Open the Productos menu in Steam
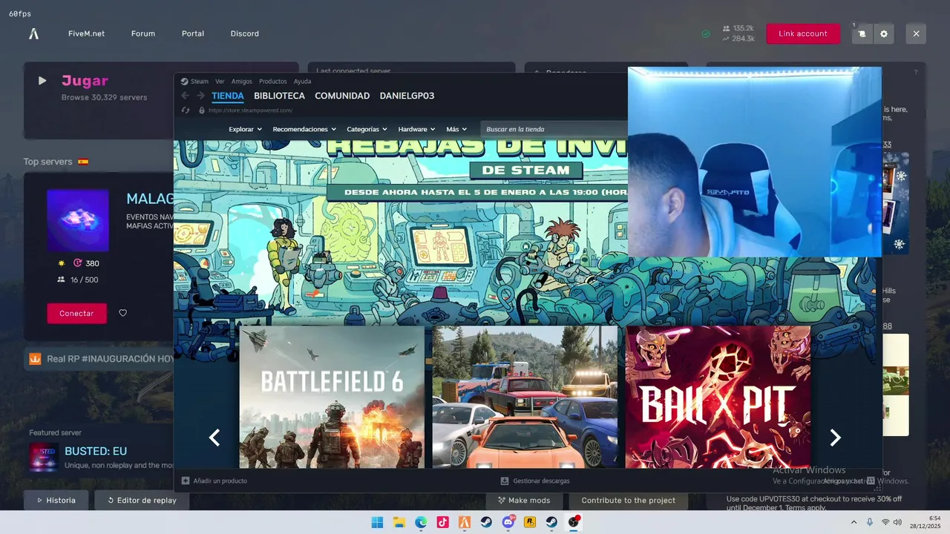The height and width of the screenshot is (534, 950). click(x=273, y=82)
